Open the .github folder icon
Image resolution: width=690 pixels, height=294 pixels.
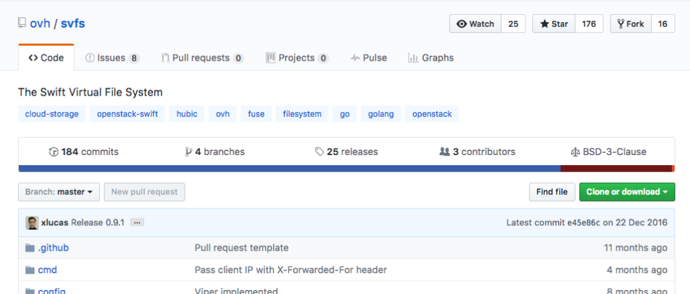click(30, 247)
